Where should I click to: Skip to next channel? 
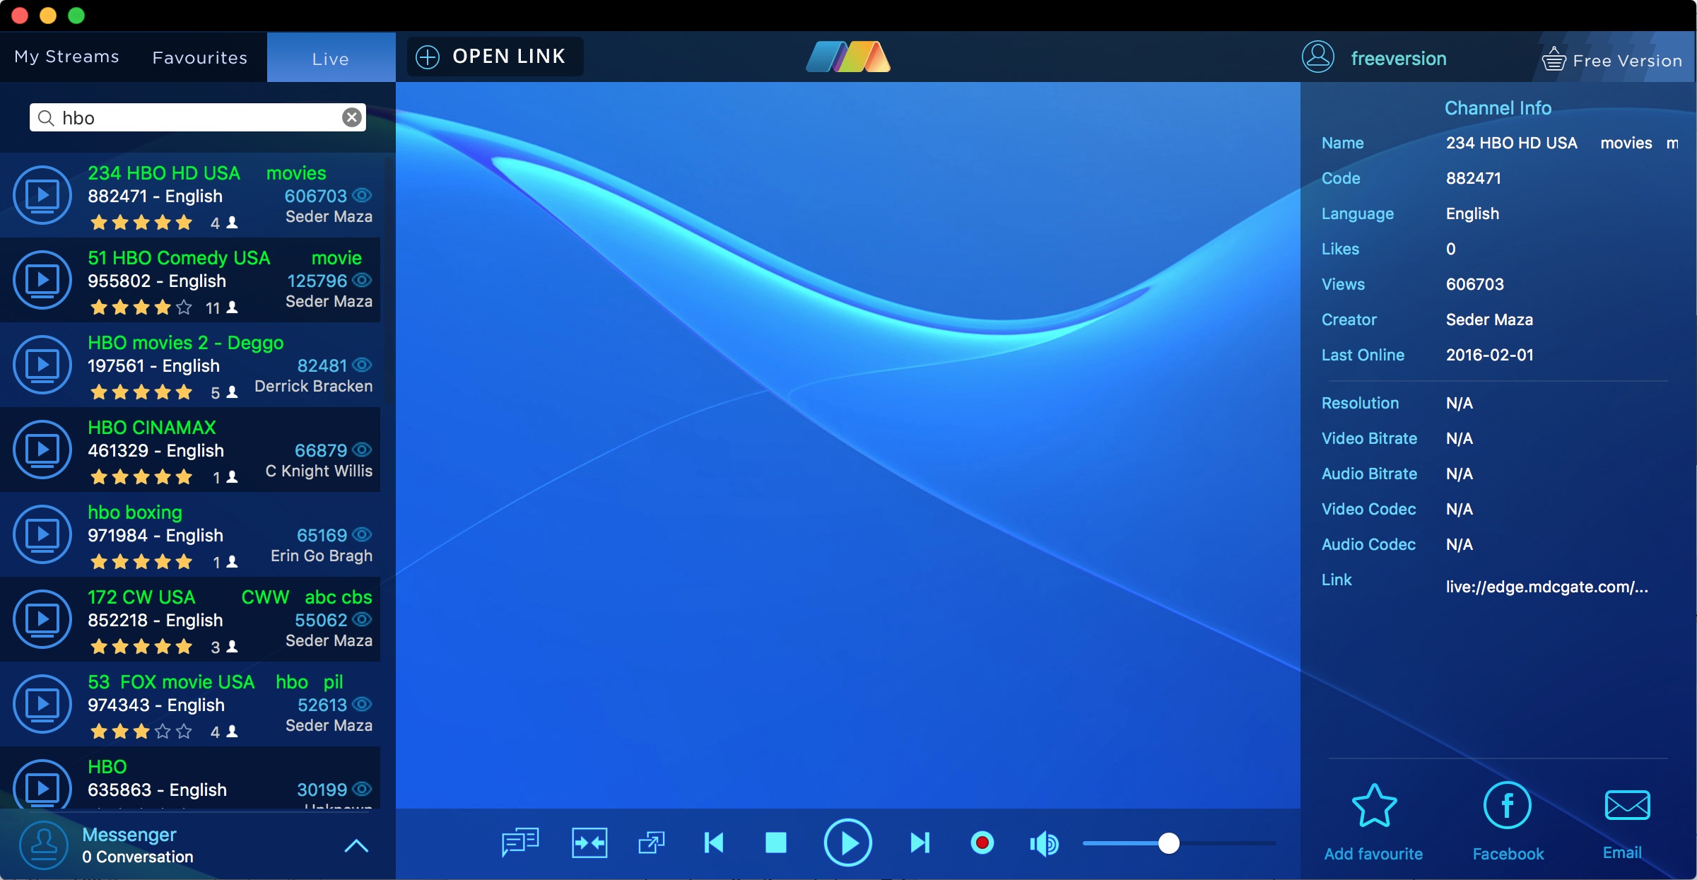pyautogui.click(x=920, y=843)
